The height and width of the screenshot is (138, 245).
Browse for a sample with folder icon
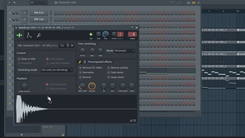click(x=62, y=46)
